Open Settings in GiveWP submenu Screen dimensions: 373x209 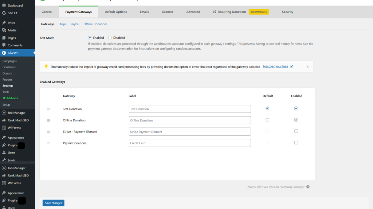(x=8, y=86)
